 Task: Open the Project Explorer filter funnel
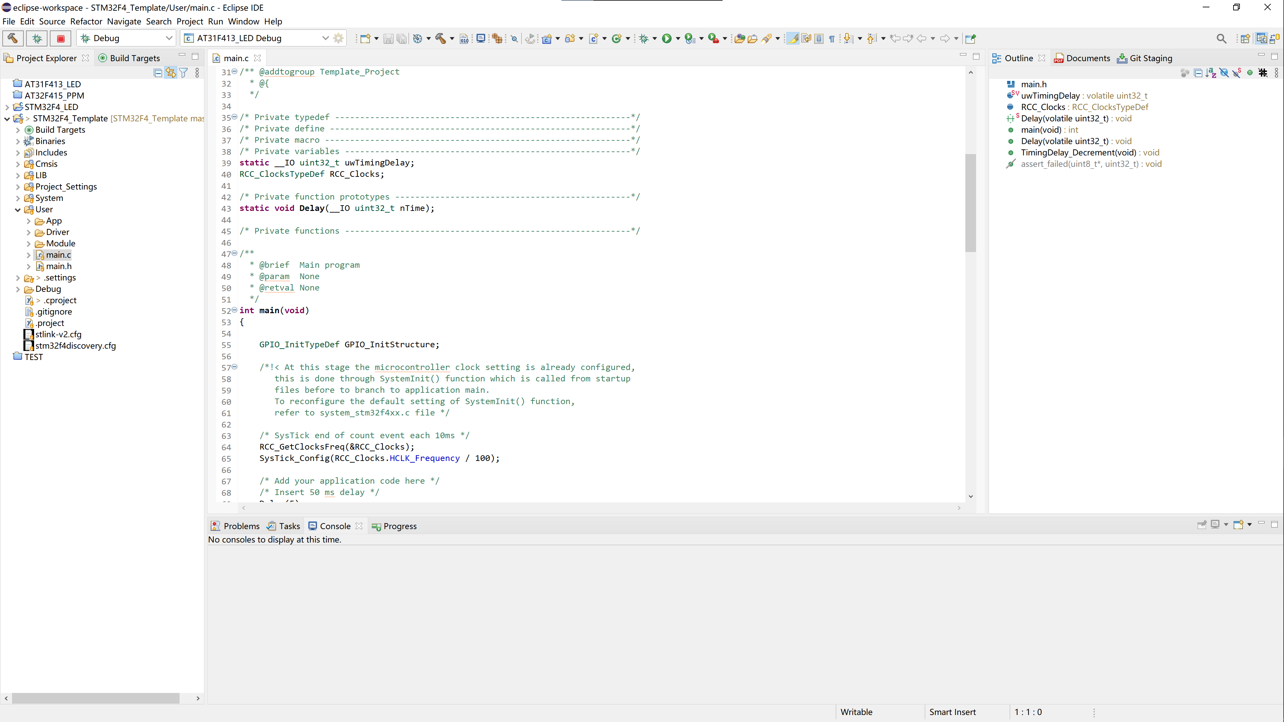pos(184,73)
